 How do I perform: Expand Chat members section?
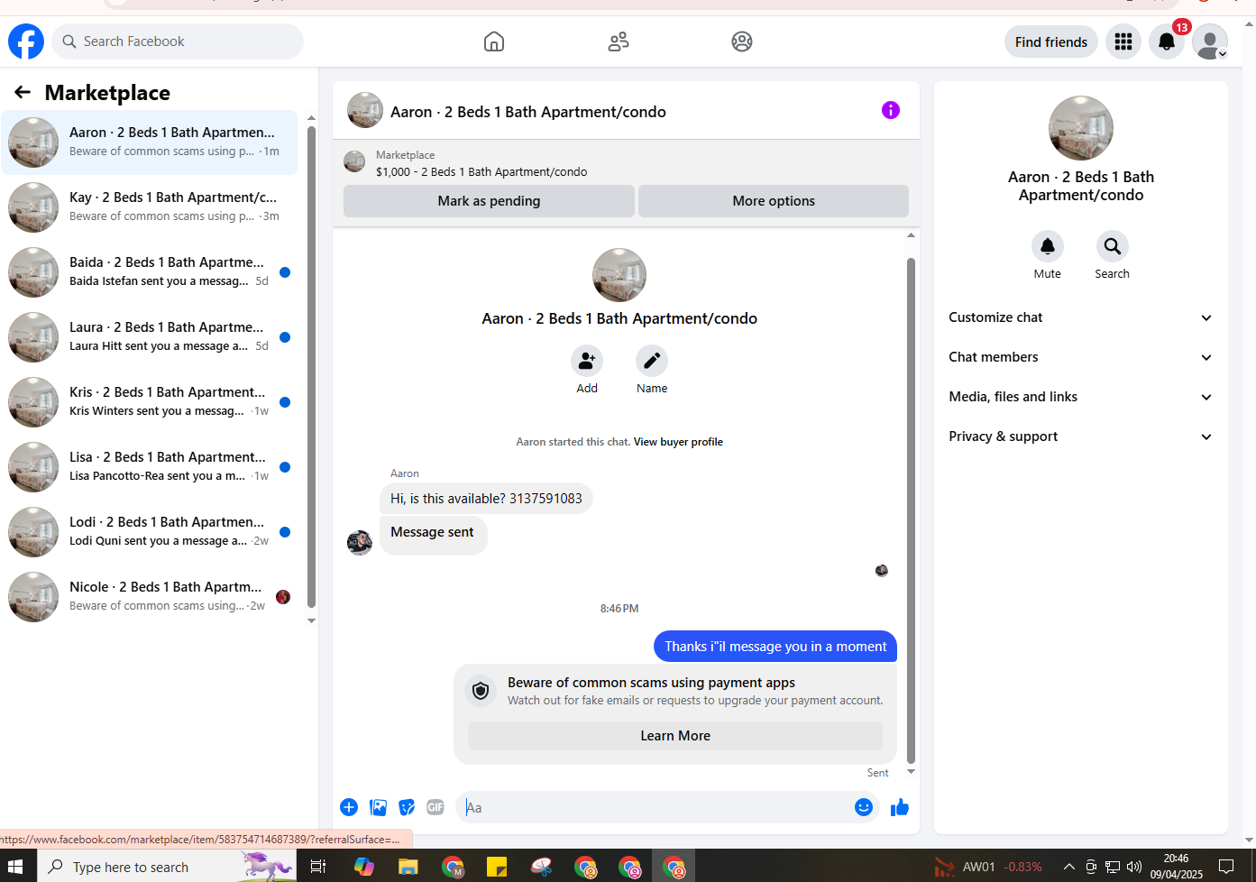1081,357
